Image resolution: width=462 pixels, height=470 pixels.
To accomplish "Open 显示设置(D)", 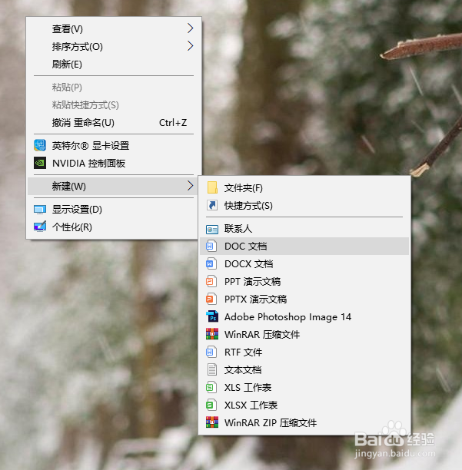I will pos(112,209).
